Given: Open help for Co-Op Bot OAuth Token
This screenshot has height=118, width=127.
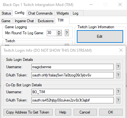Looking at the screenshot, I should click(118, 100).
